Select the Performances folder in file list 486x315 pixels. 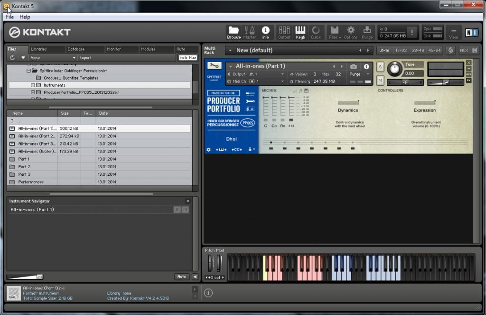[x=99, y=182]
